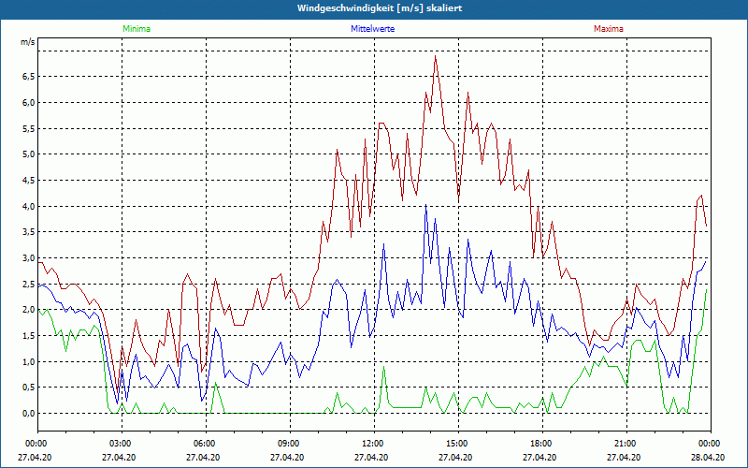The image size is (748, 468).
Task: Click the chart title 'Windgeschwindigkeit [m/s] skaliert'
Action: click(x=380, y=8)
